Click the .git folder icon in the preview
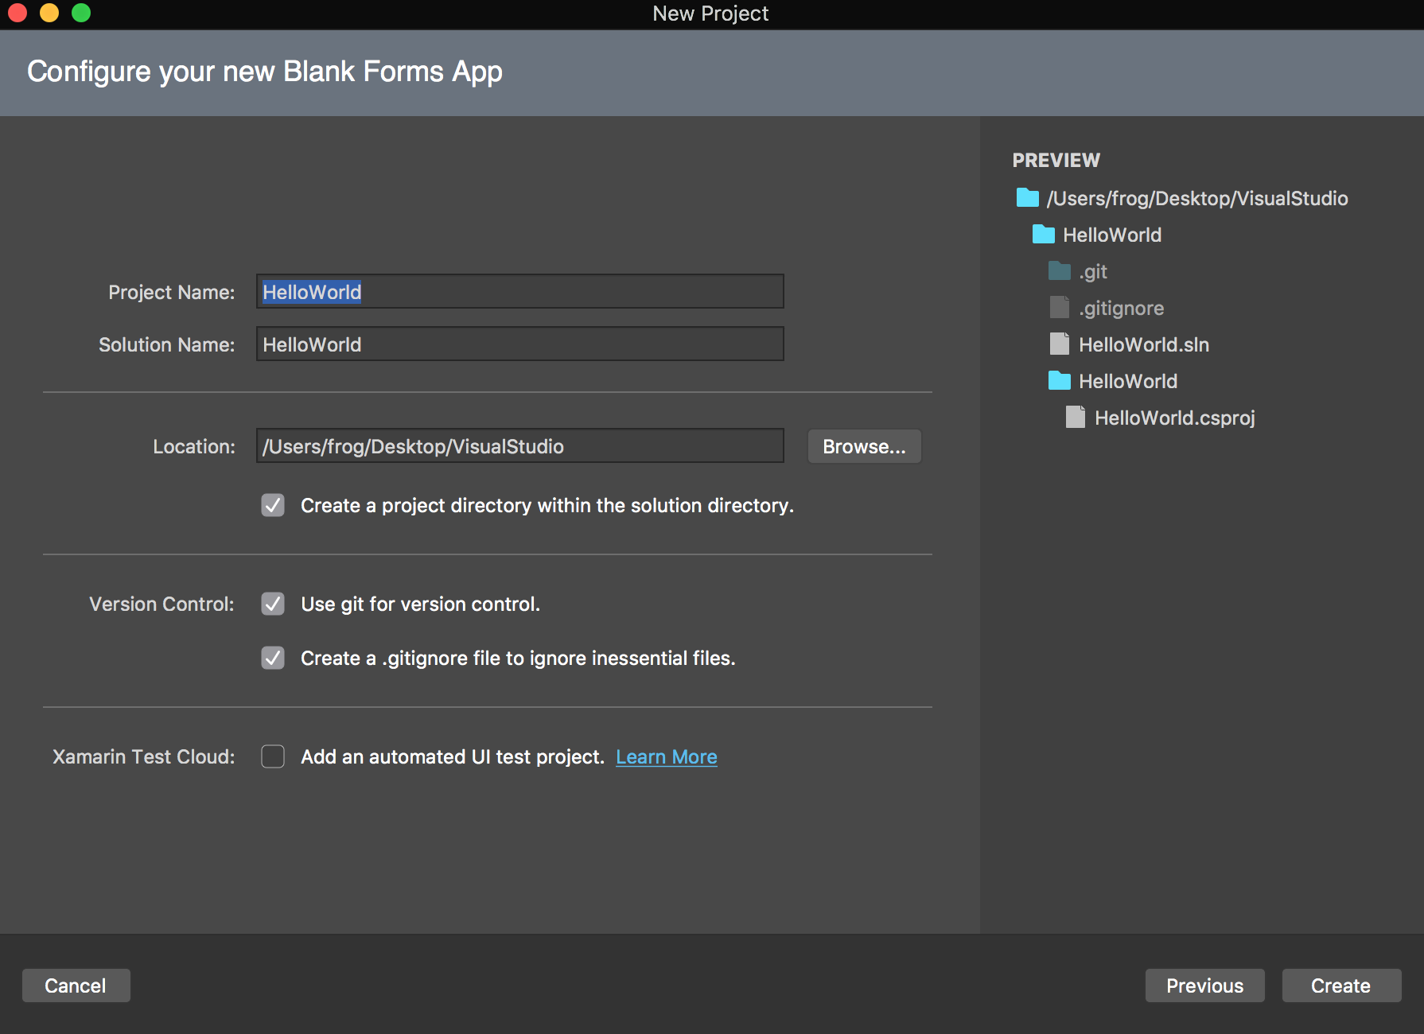1424x1034 pixels. pyautogui.click(x=1059, y=271)
